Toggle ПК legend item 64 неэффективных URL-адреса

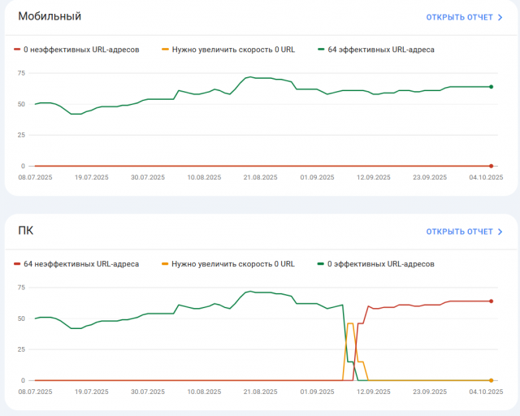tap(80, 264)
